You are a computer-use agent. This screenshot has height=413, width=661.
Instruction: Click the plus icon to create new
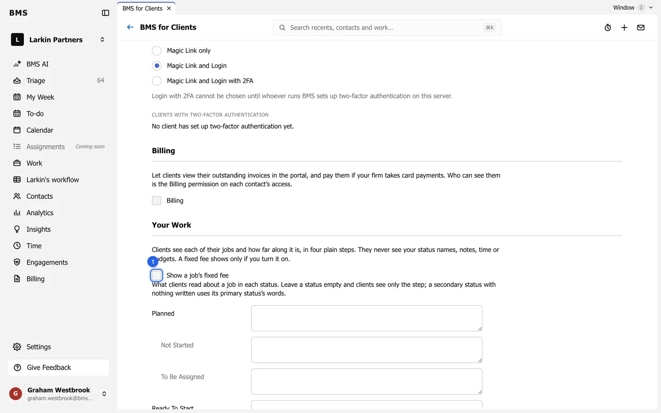[x=624, y=28]
